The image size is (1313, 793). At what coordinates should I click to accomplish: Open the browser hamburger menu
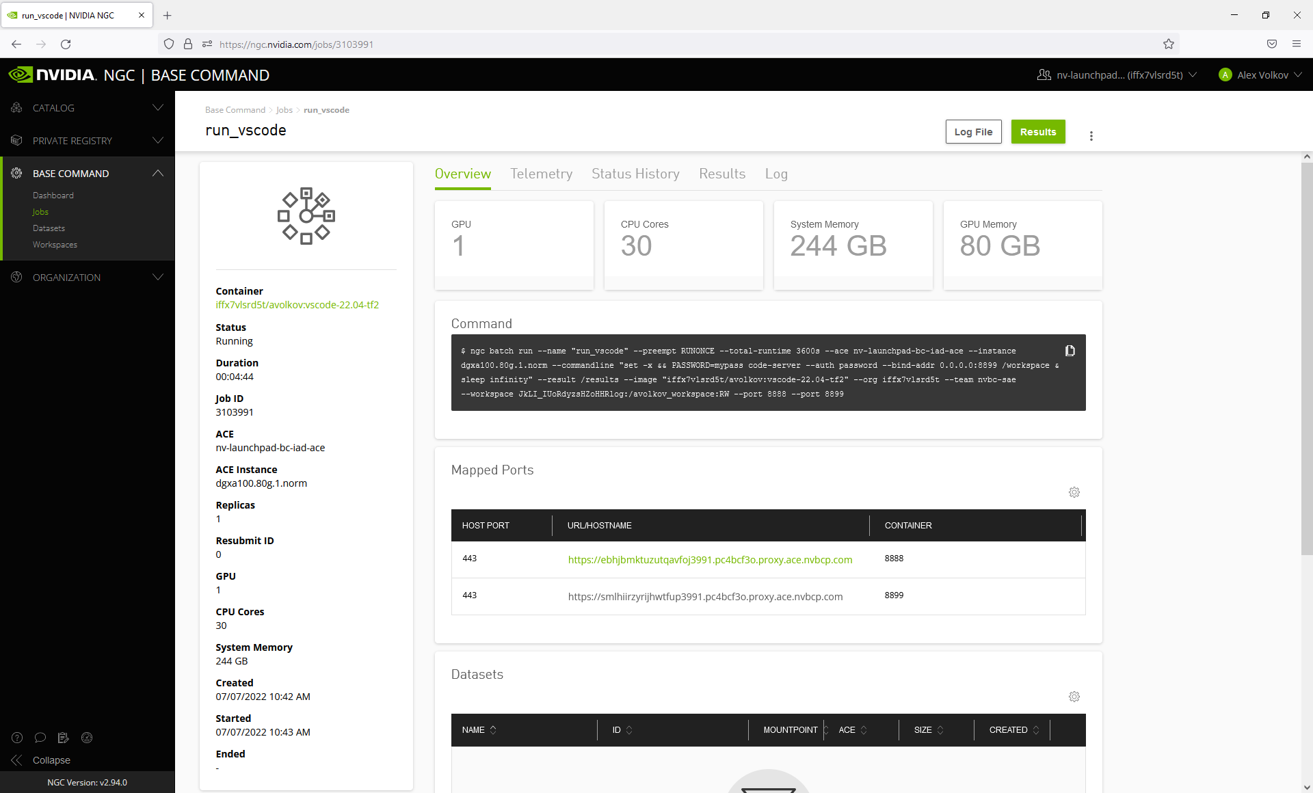click(x=1297, y=44)
